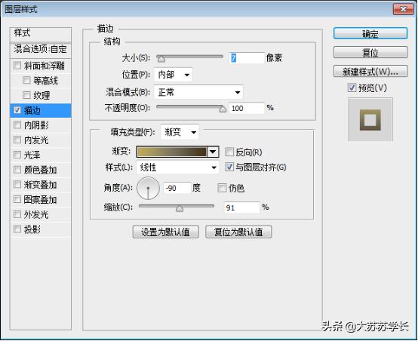Uncheck the 预览(V) checkbox

(352, 88)
